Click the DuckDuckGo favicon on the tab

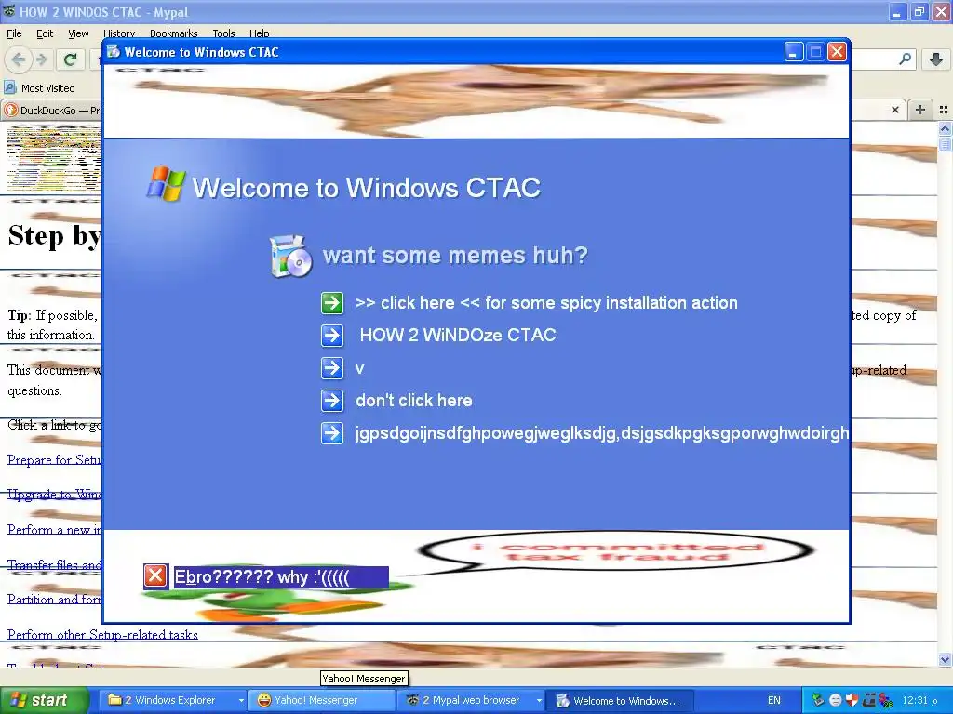pos(10,110)
